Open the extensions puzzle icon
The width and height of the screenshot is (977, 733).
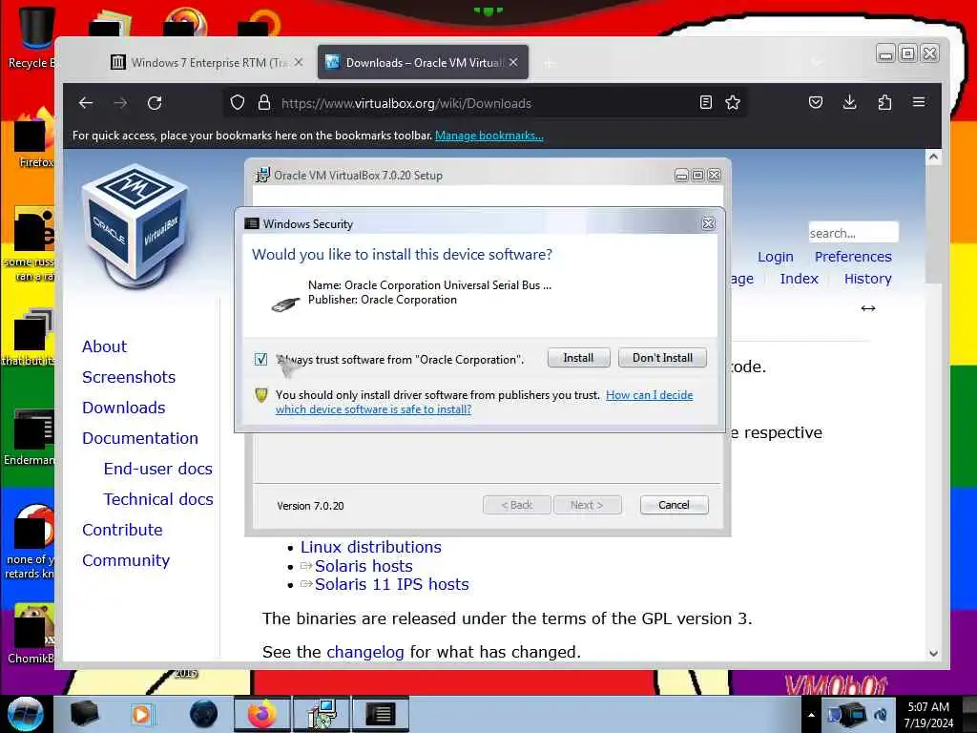tap(884, 102)
